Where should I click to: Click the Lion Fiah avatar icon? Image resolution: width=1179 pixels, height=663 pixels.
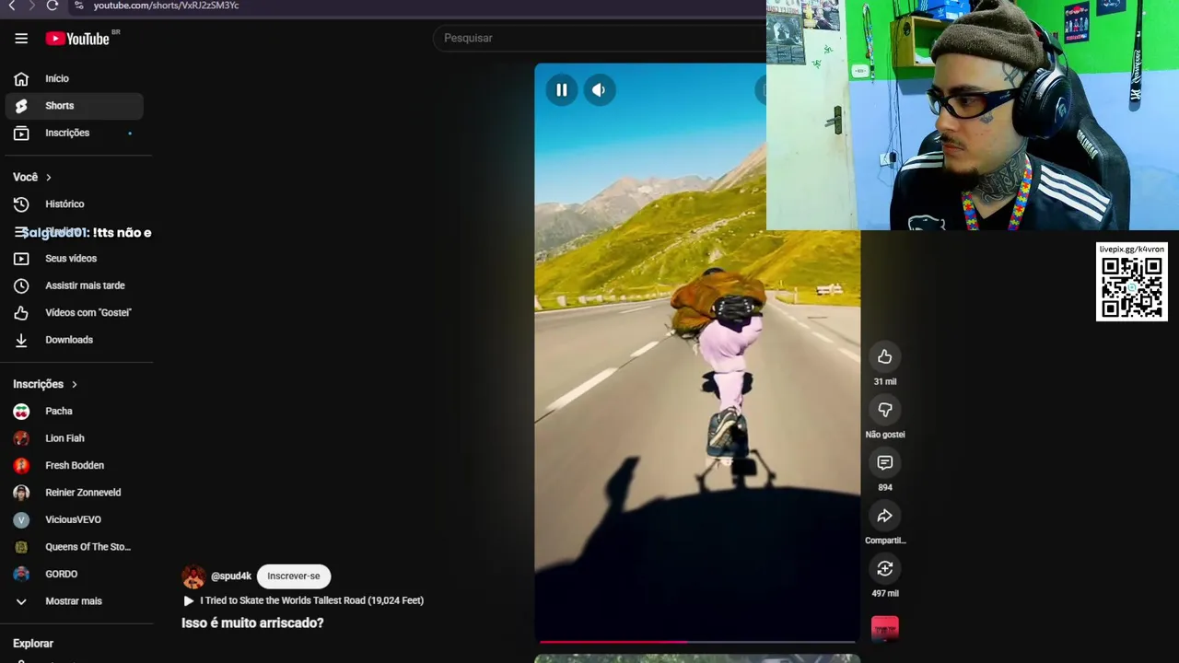pos(21,438)
